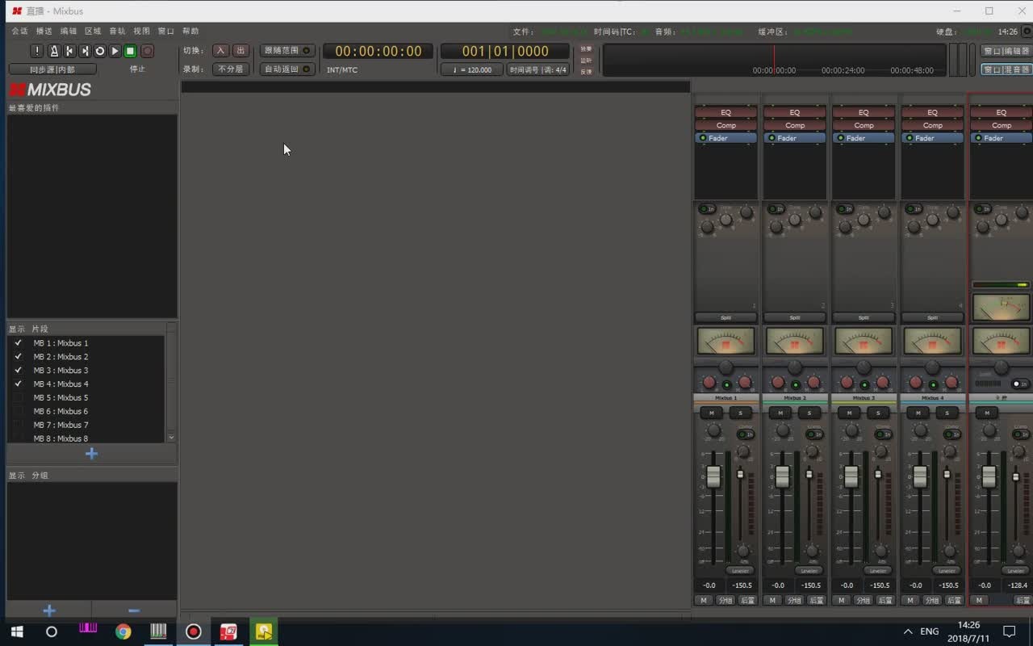Start playback with the play icon
Viewport: 1033px width, 646px height.
click(115, 51)
